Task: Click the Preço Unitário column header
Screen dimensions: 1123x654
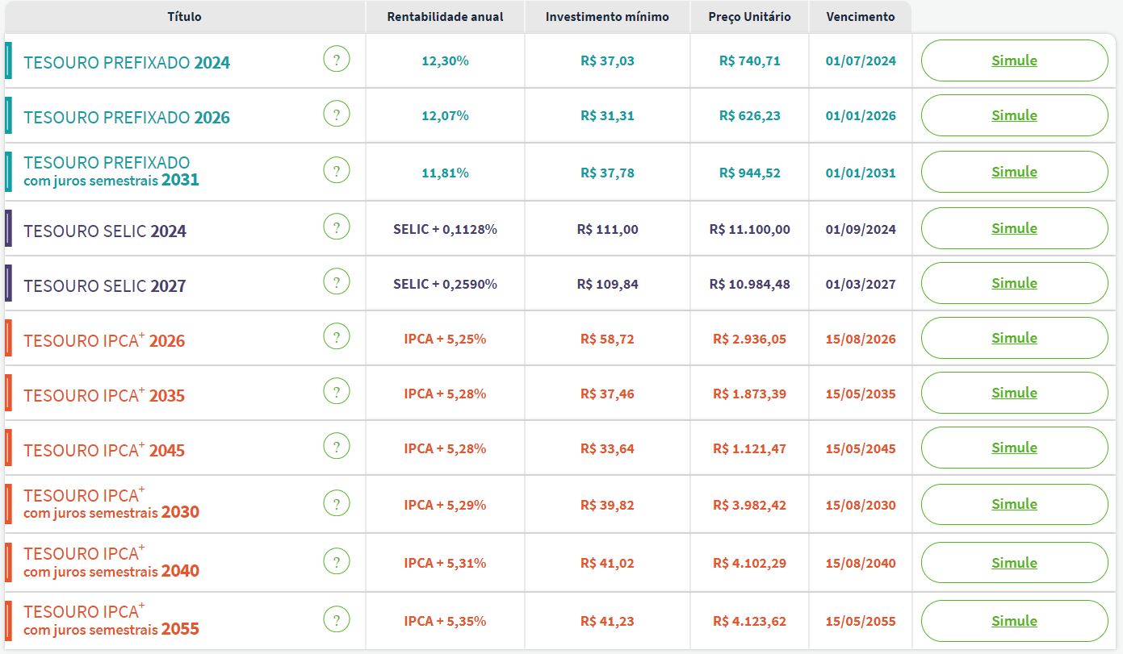Action: coord(749,17)
